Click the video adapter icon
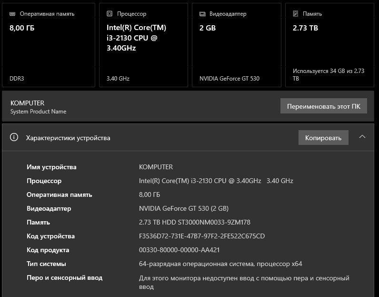Viewport: 379px width, 297px height. pyautogui.click(x=202, y=14)
